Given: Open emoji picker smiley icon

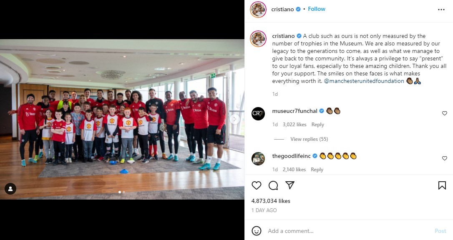Looking at the screenshot, I should pyautogui.click(x=256, y=231).
